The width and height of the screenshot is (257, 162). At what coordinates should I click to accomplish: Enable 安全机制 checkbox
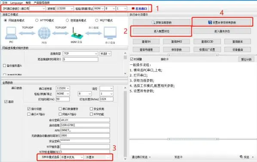click(91, 109)
